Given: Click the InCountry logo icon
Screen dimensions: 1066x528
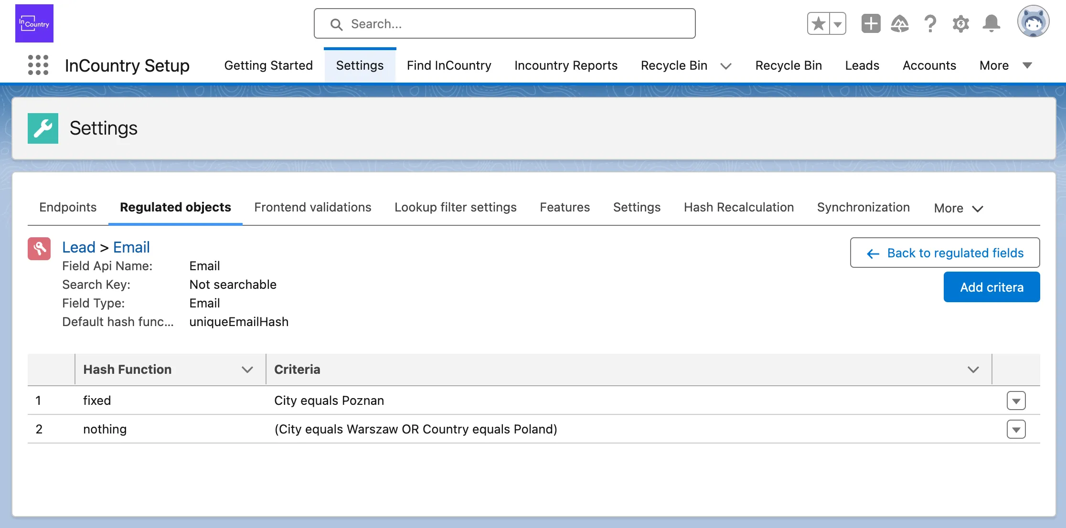Looking at the screenshot, I should [34, 23].
